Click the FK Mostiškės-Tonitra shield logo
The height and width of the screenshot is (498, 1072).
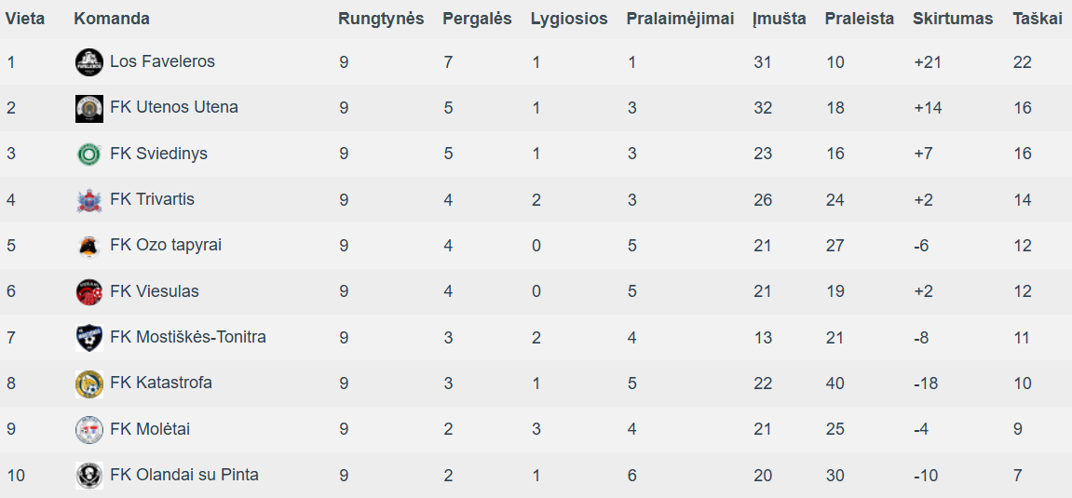tap(88, 337)
